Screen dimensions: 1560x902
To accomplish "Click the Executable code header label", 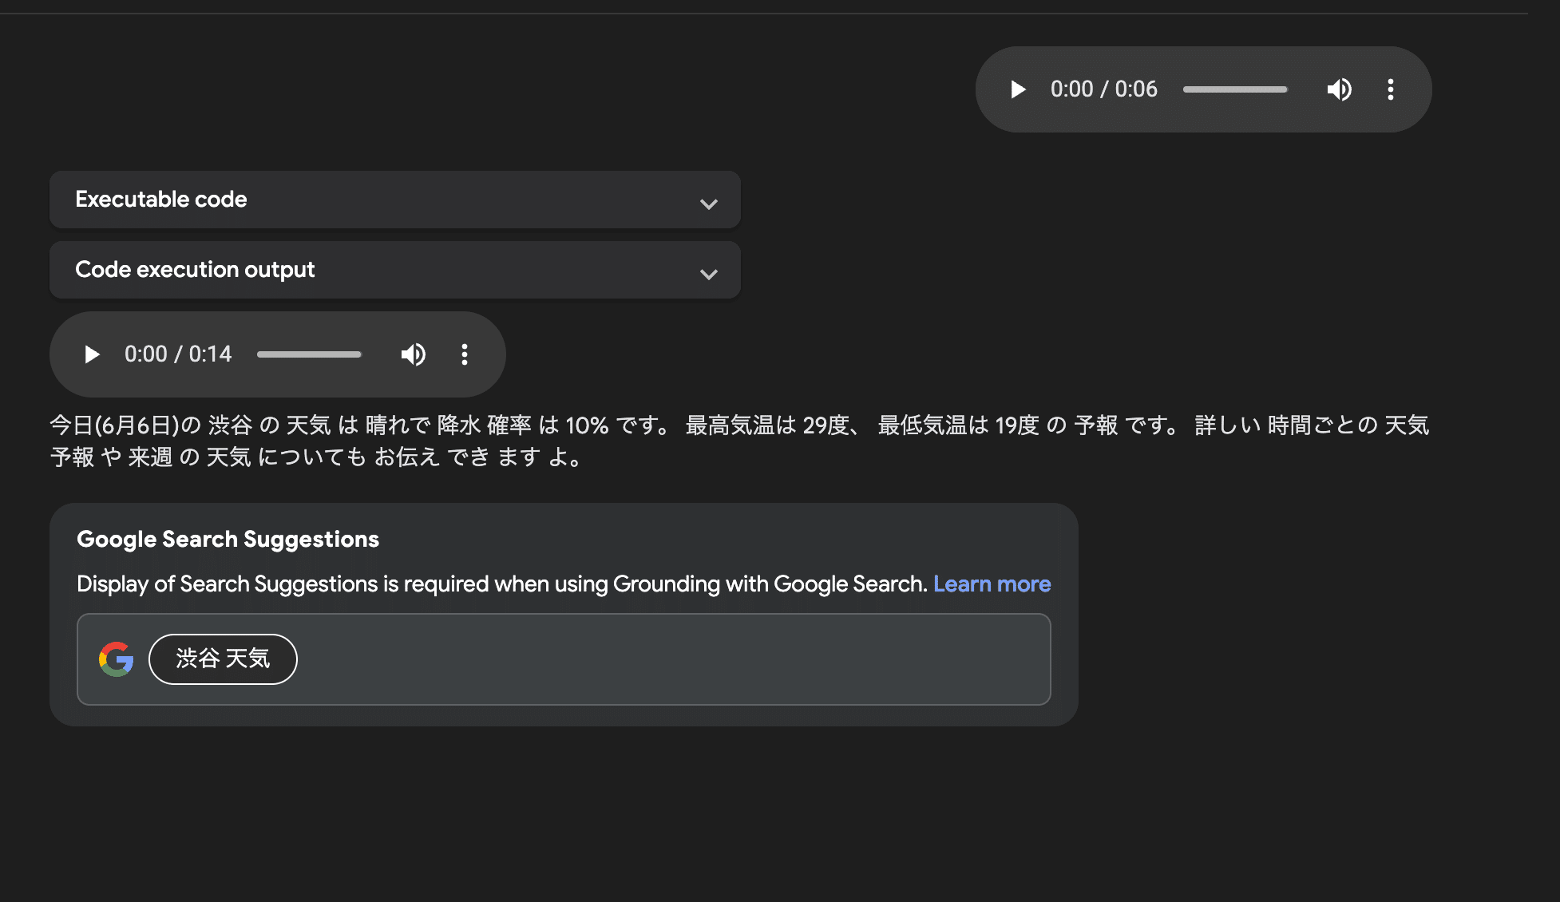I will pyautogui.click(x=161, y=200).
